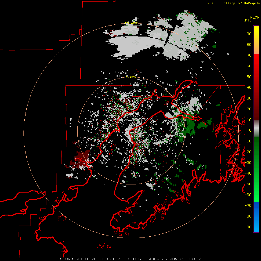This screenshot has height=261, width=261.
Task: Click the 40 value on velocity scale
Action: [249, 87]
